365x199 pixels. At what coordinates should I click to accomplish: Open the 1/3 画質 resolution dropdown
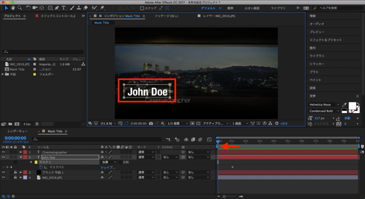[177, 124]
